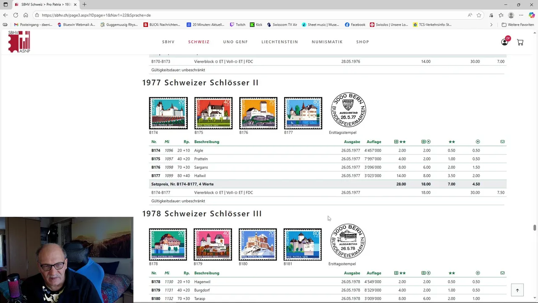Click the B179 Burgdorf stamp image
This screenshot has width=538, height=303.
(x=213, y=244)
